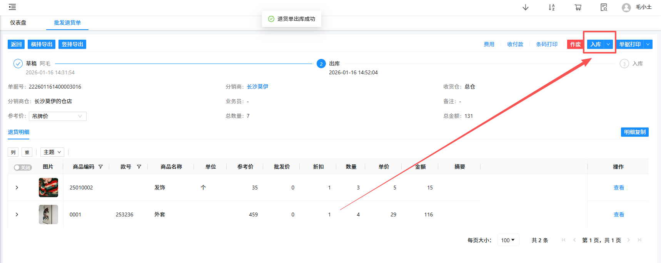Open the page size 100 selector

(508, 240)
